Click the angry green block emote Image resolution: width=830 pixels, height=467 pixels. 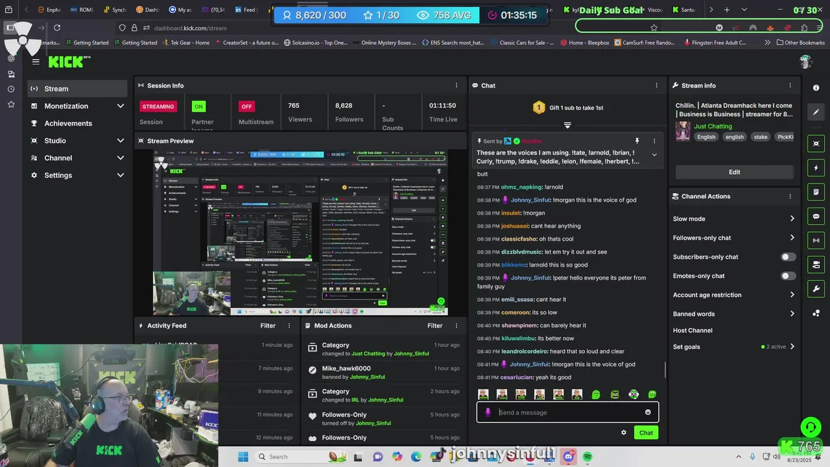(615, 394)
